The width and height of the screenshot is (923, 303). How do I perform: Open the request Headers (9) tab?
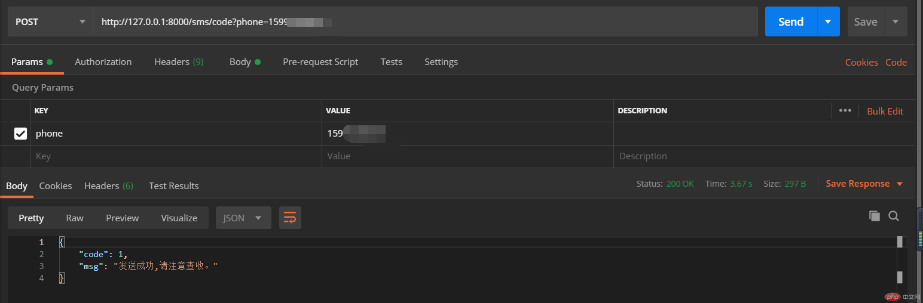pyautogui.click(x=179, y=62)
